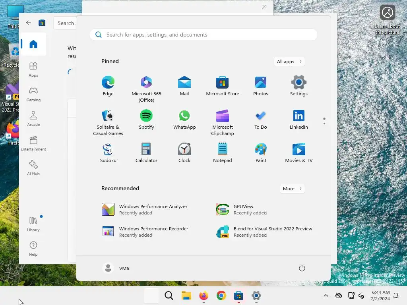The image size is (407, 305).
Task: Click the Start menu search field
Action: point(203,35)
